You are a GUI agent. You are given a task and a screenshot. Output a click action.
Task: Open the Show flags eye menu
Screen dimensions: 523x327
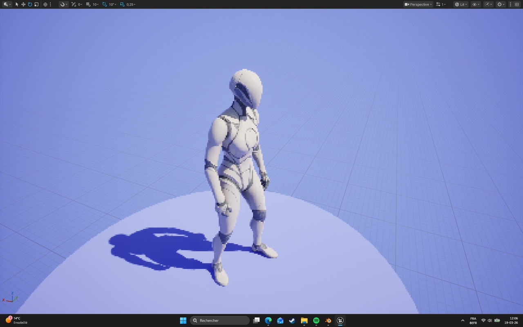[x=476, y=4]
